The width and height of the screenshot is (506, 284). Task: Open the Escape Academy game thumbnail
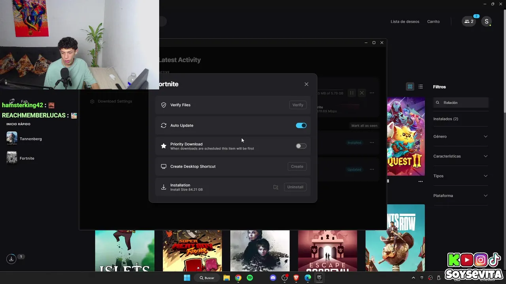[327, 251]
